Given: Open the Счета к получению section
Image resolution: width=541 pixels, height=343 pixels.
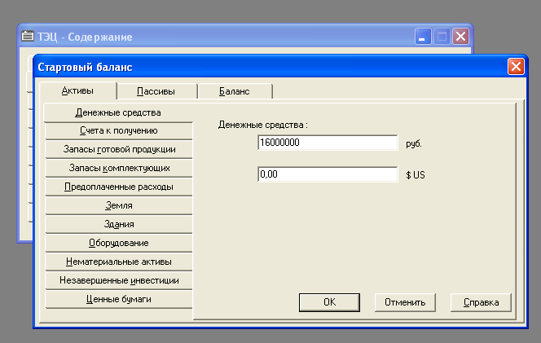Looking at the screenshot, I should [x=119, y=131].
